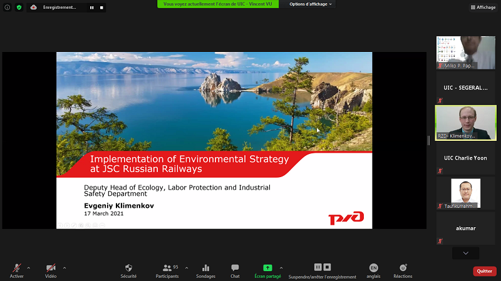Click the green encryption shield icon

click(19, 8)
